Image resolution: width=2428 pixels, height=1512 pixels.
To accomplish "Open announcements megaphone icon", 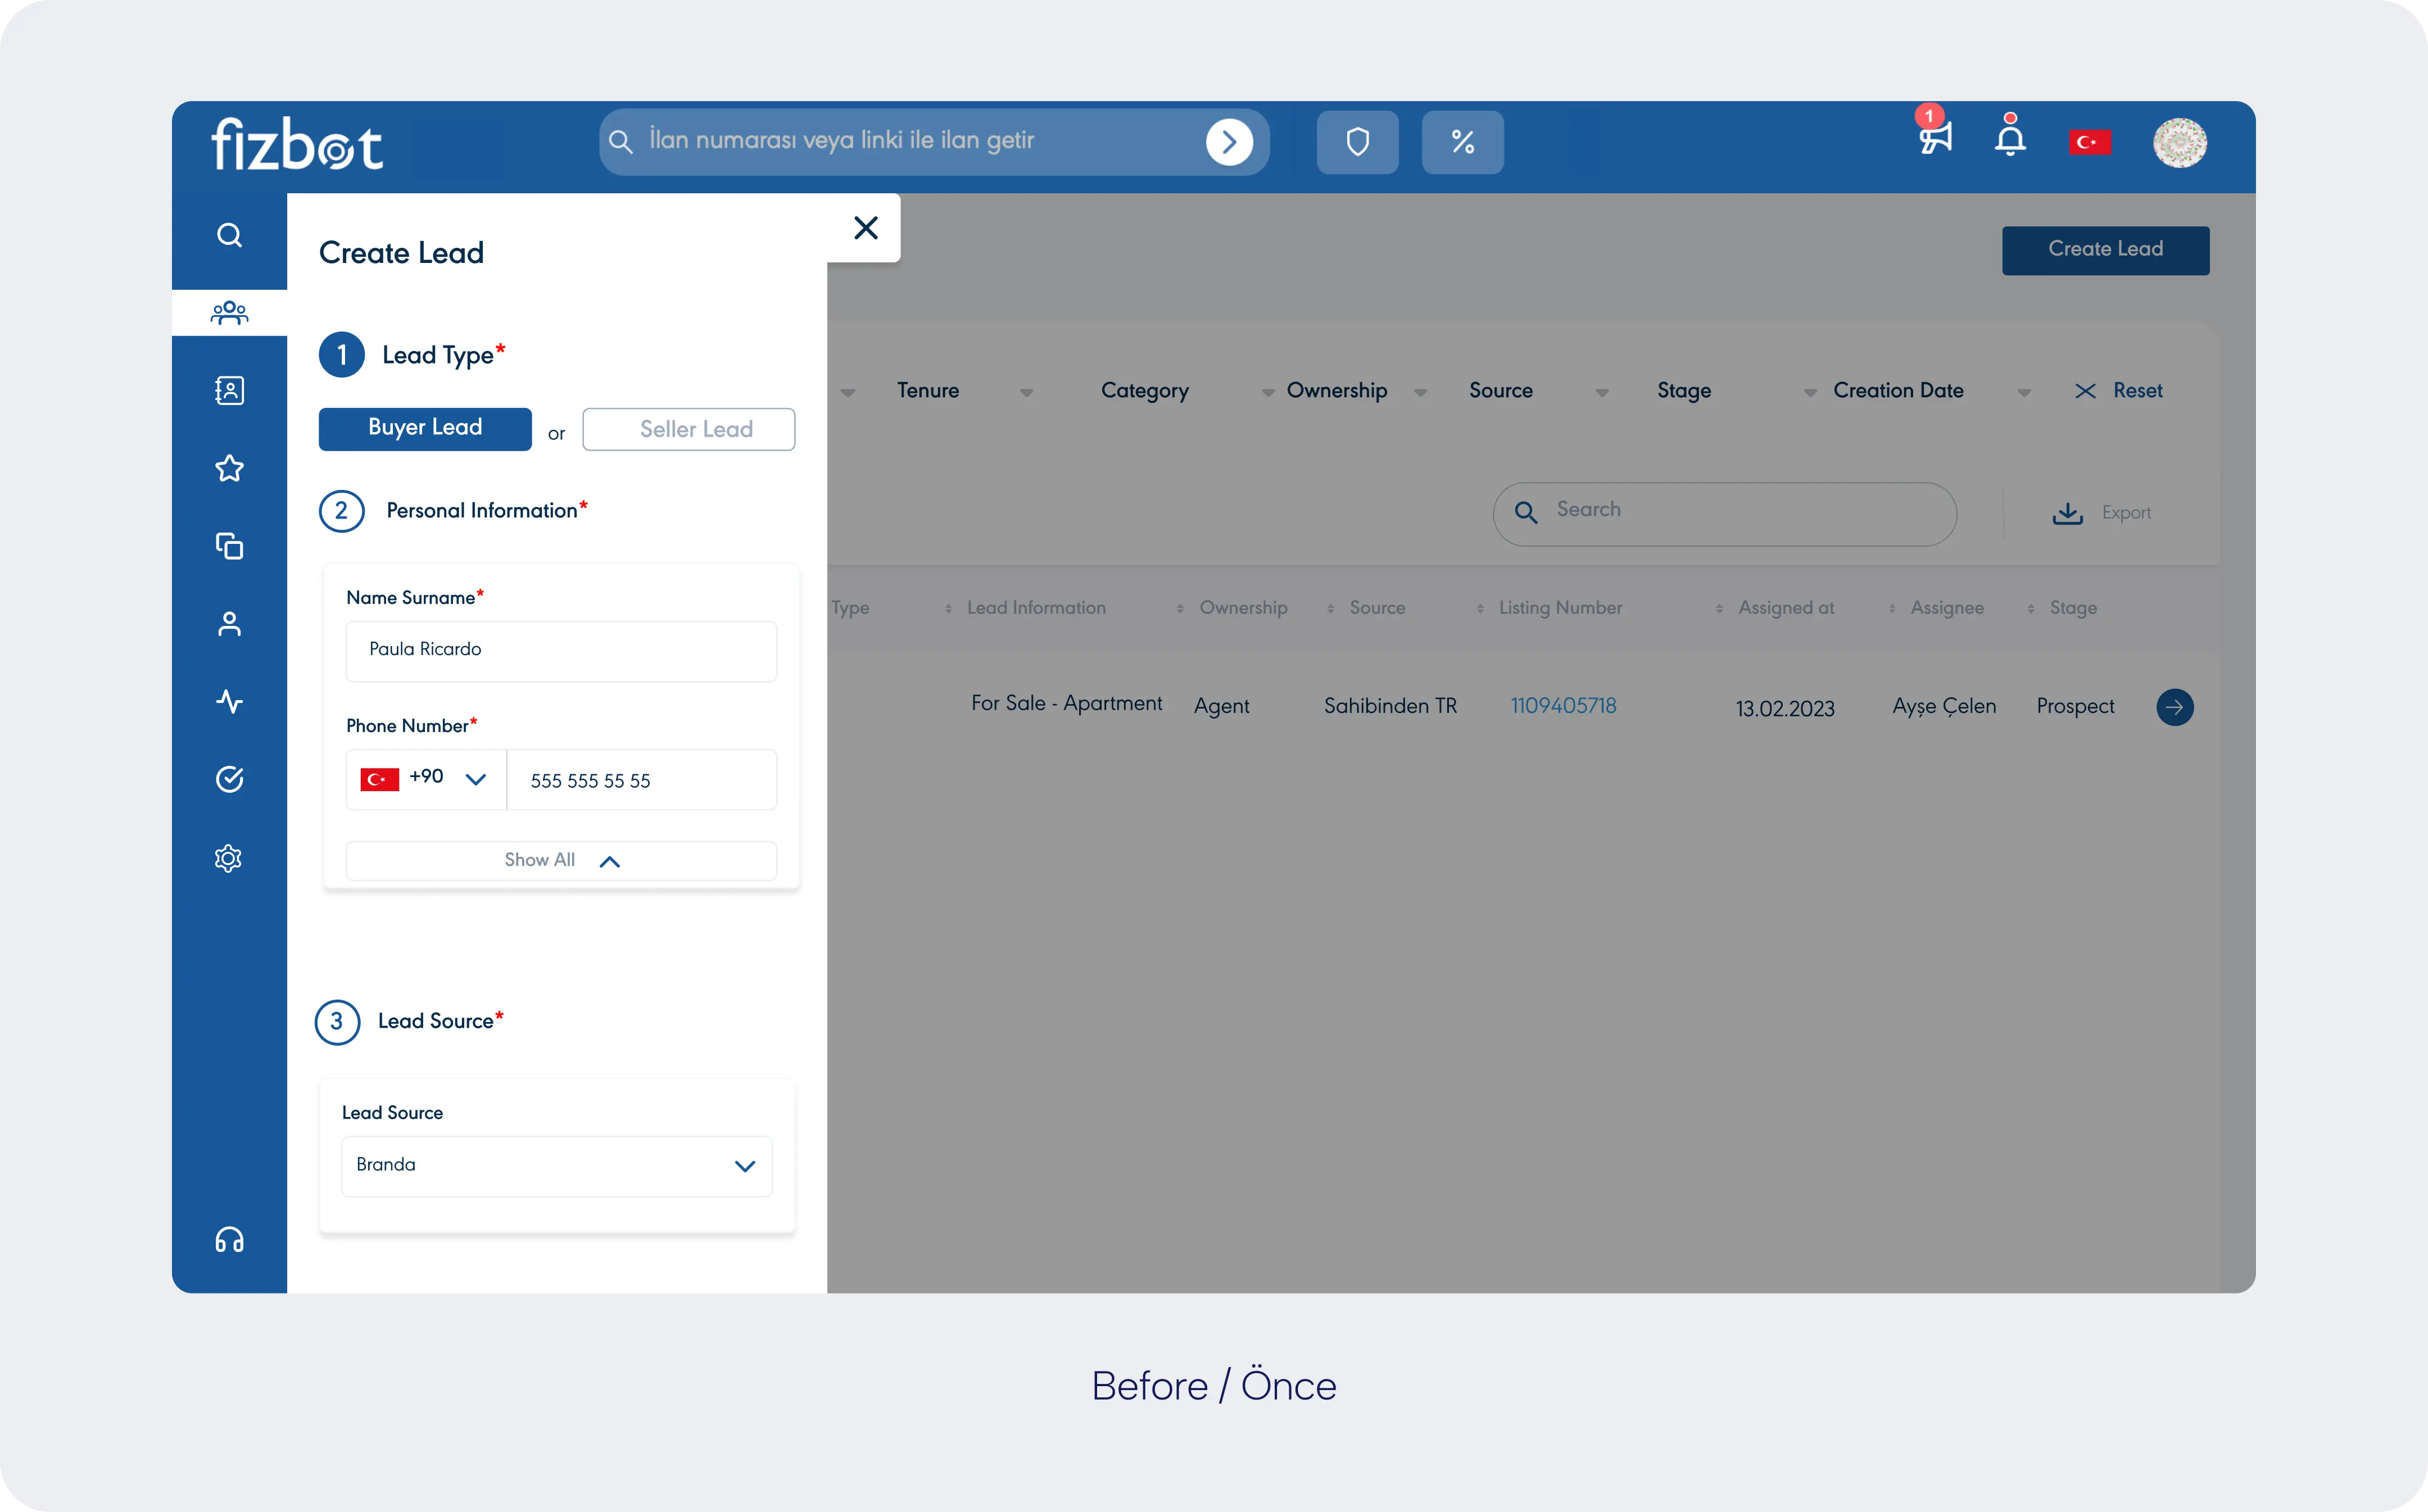I will tap(1935, 138).
